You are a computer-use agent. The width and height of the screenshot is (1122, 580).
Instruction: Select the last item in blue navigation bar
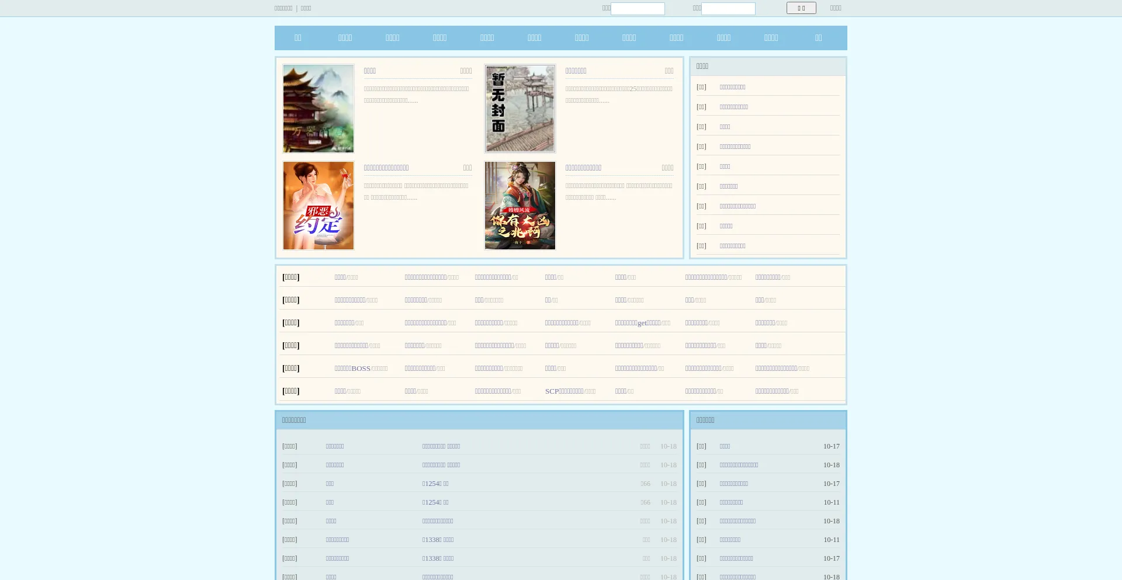[818, 38]
